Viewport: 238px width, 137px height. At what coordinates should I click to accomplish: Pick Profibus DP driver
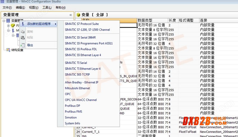pos(72,106)
